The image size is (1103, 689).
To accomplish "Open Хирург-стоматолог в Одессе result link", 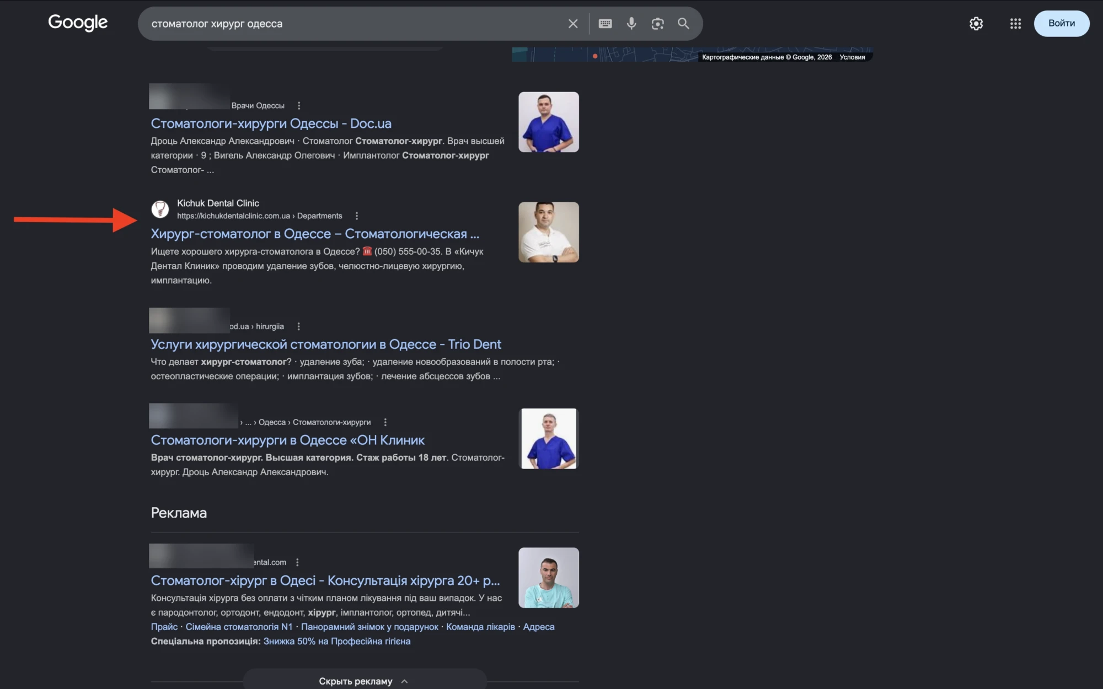I will [315, 234].
